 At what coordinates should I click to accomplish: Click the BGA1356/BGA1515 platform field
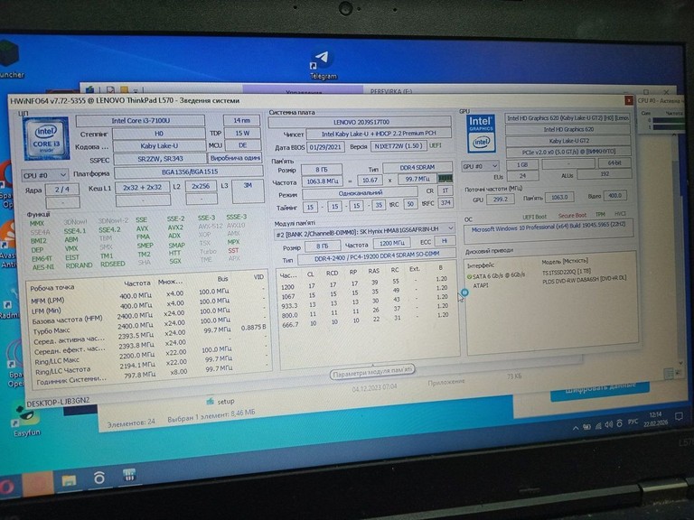[x=190, y=172]
